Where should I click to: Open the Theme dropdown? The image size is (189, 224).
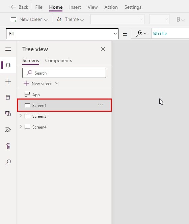tap(70, 19)
